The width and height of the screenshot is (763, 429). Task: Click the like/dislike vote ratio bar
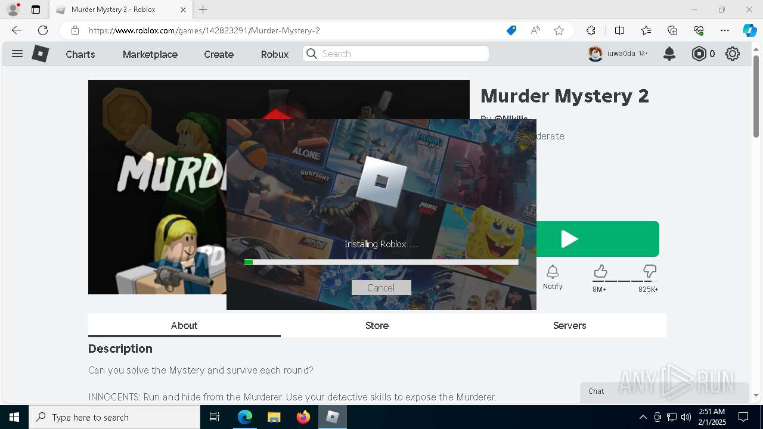(625, 281)
